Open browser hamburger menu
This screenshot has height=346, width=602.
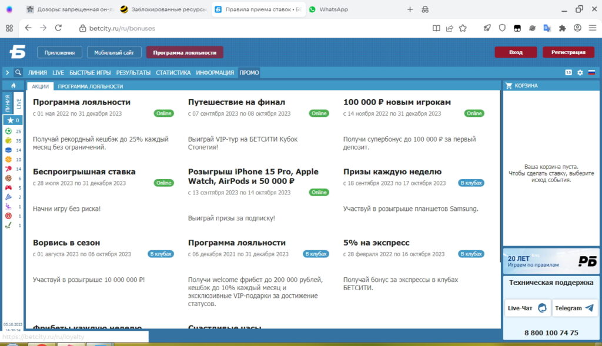coord(593,28)
